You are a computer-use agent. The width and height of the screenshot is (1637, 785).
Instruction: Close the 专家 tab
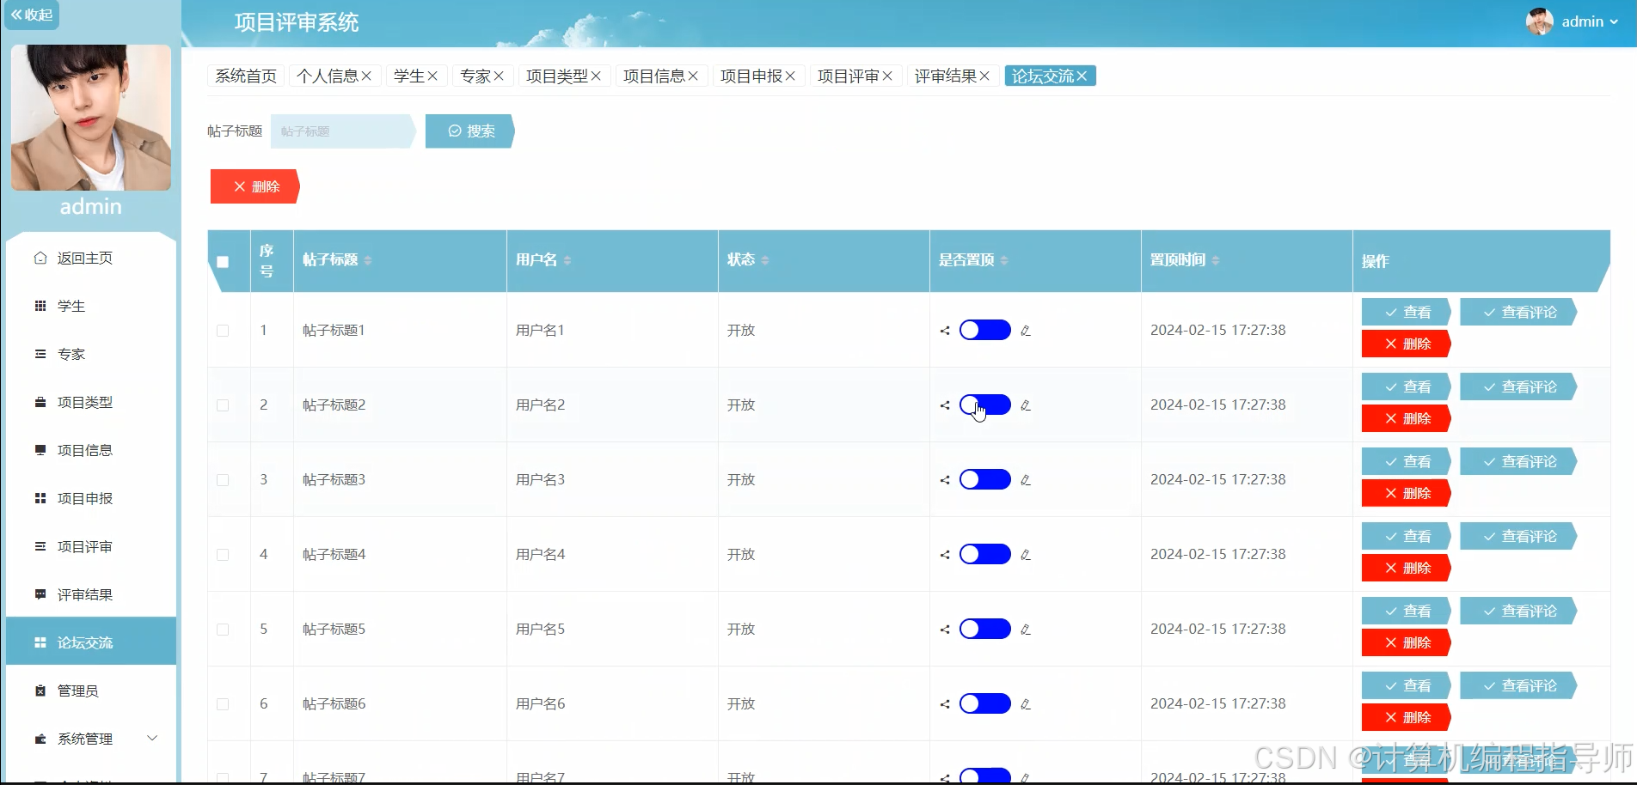(x=499, y=76)
